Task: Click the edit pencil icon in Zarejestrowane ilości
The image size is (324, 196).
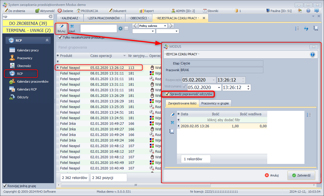Action: (172, 115)
